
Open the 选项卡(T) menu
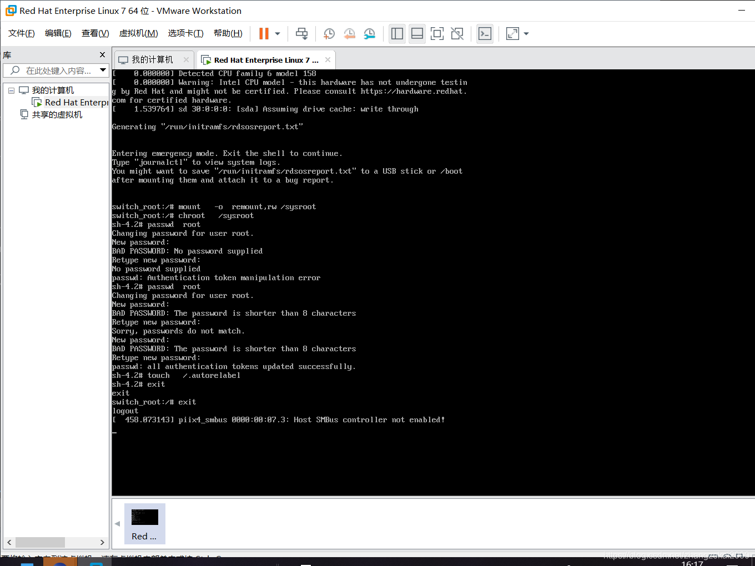click(186, 33)
